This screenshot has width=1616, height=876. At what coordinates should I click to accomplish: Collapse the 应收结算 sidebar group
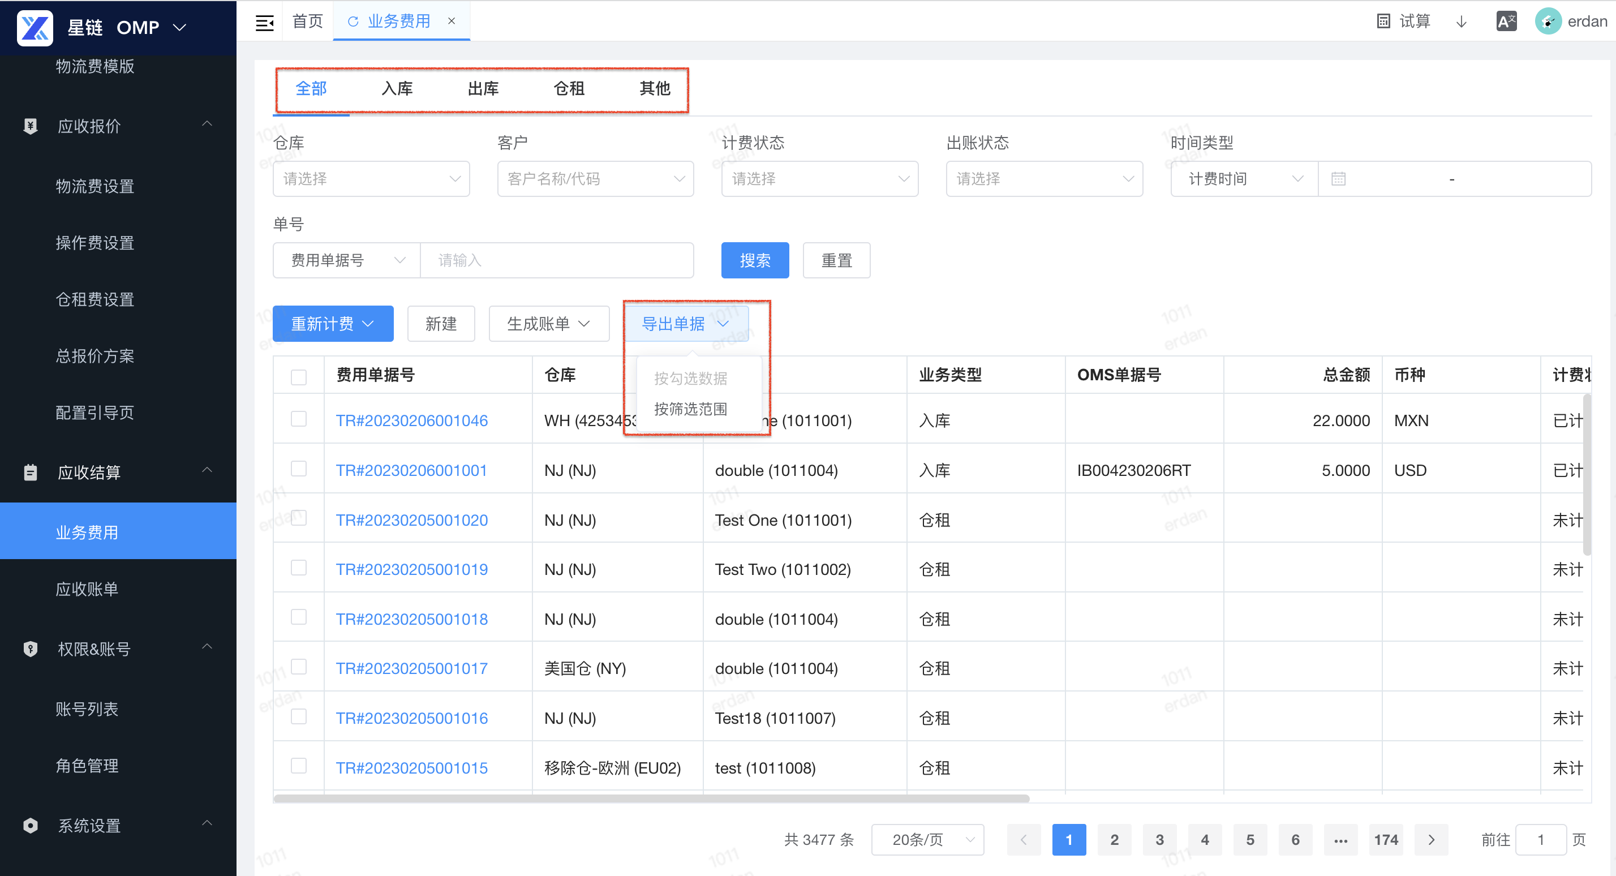click(x=207, y=471)
